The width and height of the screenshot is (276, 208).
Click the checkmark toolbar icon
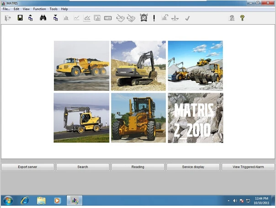pyautogui.click(x=187, y=18)
